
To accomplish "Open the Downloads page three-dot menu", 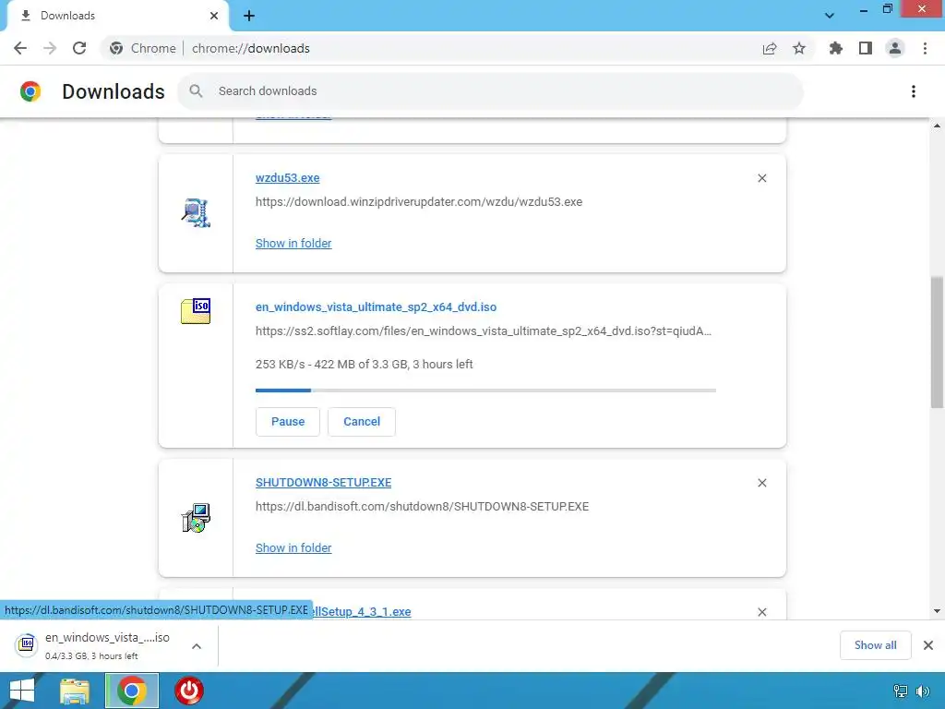I will pyautogui.click(x=914, y=91).
